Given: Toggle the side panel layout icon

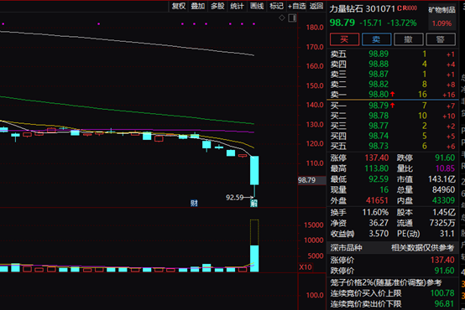Looking at the screenshot, I should [x=292, y=18].
